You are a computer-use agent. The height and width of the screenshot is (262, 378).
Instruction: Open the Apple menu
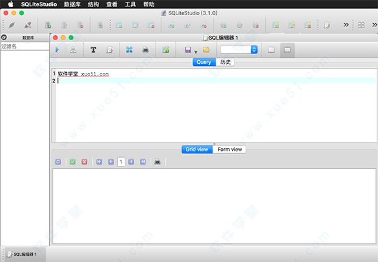point(11,4)
